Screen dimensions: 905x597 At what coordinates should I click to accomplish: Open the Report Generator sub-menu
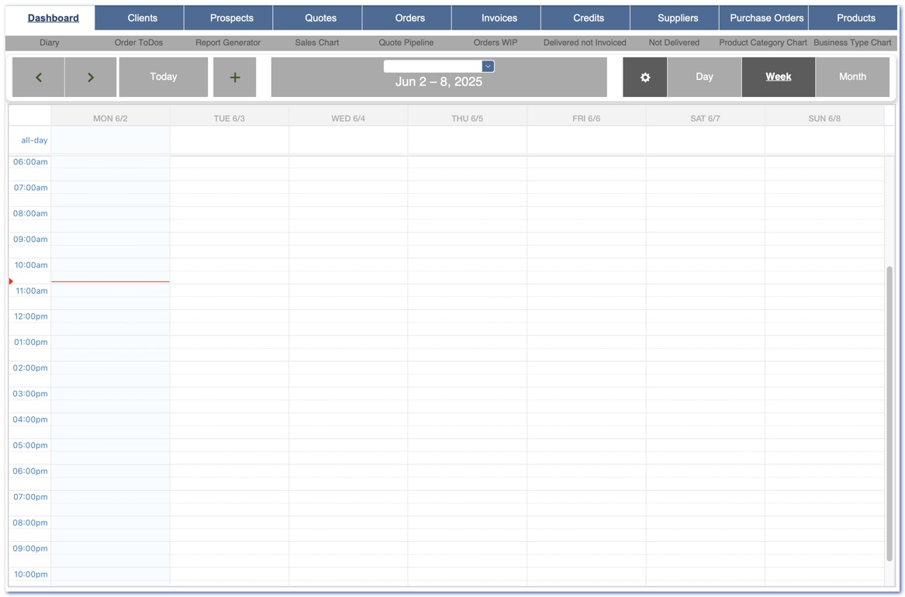click(228, 43)
